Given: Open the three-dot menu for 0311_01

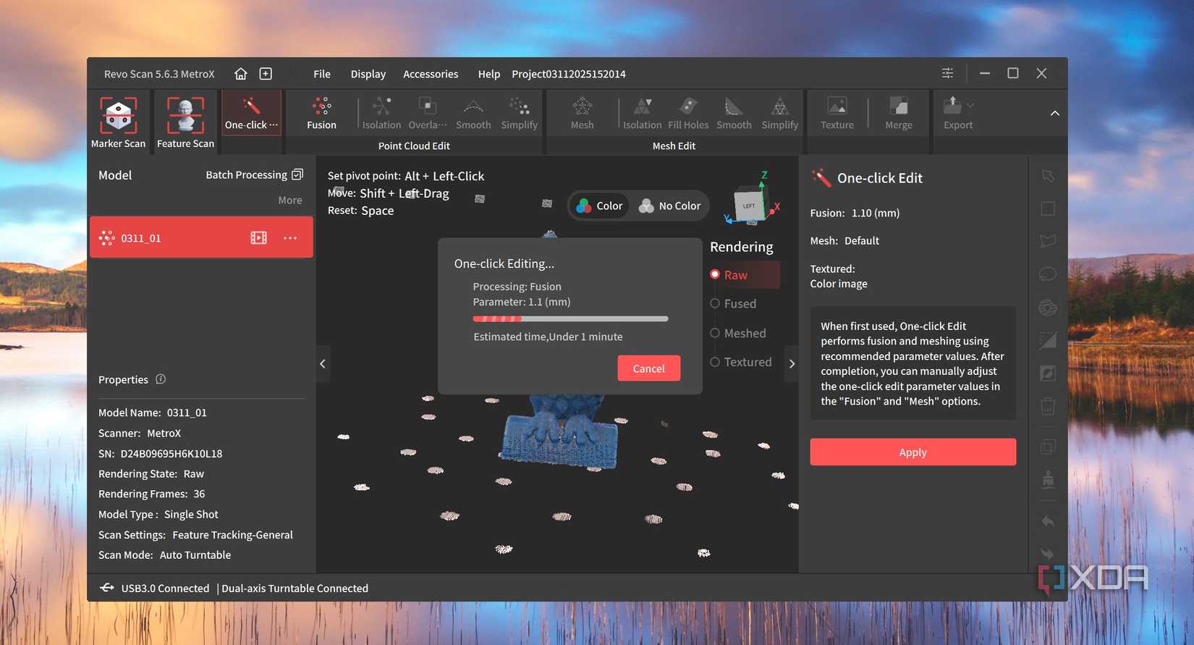Looking at the screenshot, I should tap(290, 238).
